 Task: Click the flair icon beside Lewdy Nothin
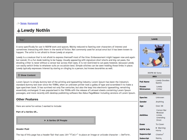pos(19,30)
